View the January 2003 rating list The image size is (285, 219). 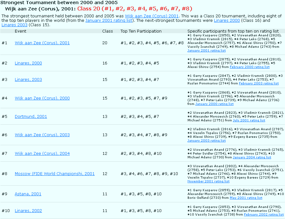coord(206,141)
